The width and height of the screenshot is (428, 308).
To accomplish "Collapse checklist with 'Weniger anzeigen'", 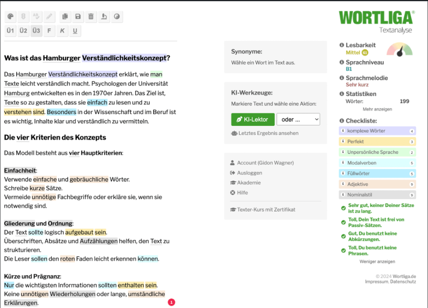I will point(377,262).
